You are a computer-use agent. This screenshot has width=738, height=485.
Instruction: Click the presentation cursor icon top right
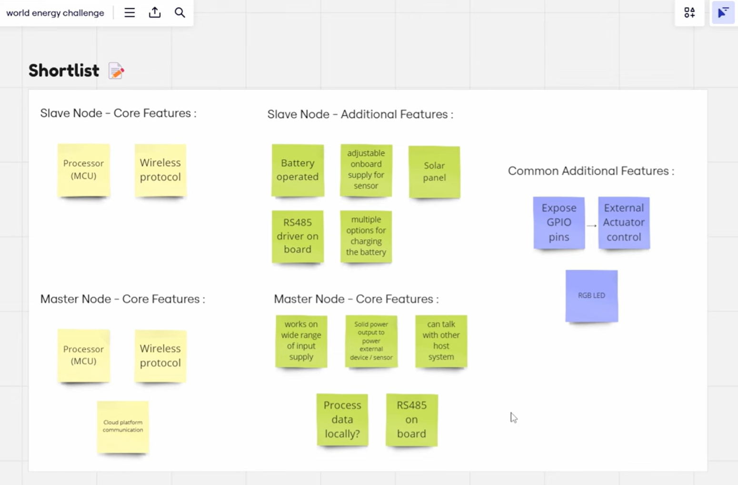723,13
